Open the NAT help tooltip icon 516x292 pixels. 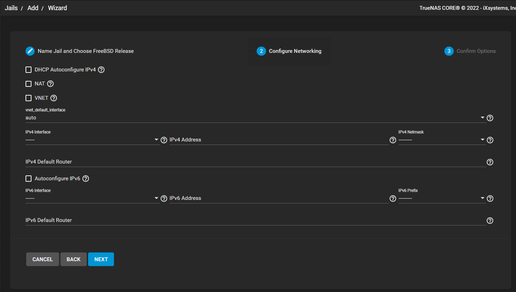pyautogui.click(x=50, y=84)
